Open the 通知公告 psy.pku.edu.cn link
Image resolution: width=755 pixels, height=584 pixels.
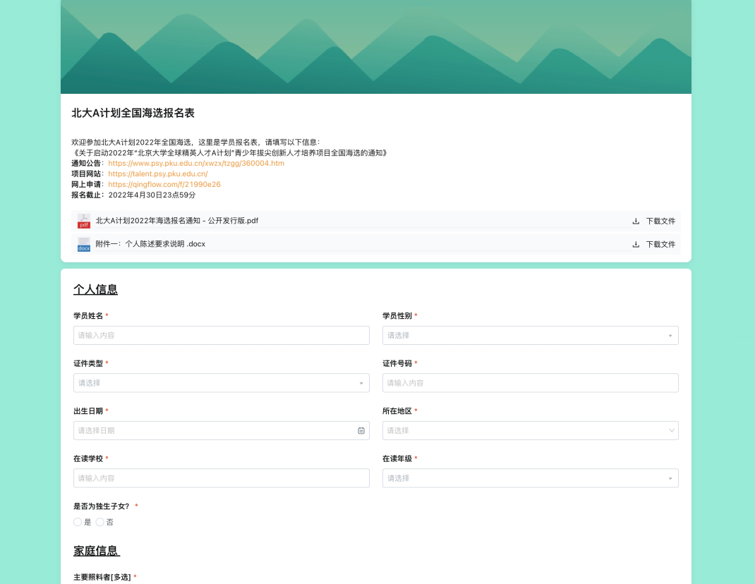click(x=196, y=163)
